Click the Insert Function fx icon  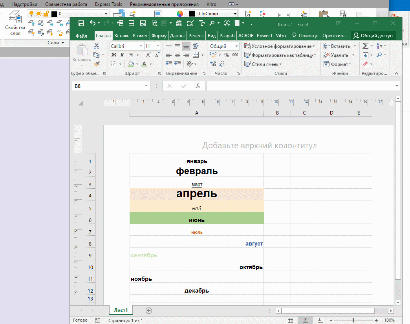(198, 86)
